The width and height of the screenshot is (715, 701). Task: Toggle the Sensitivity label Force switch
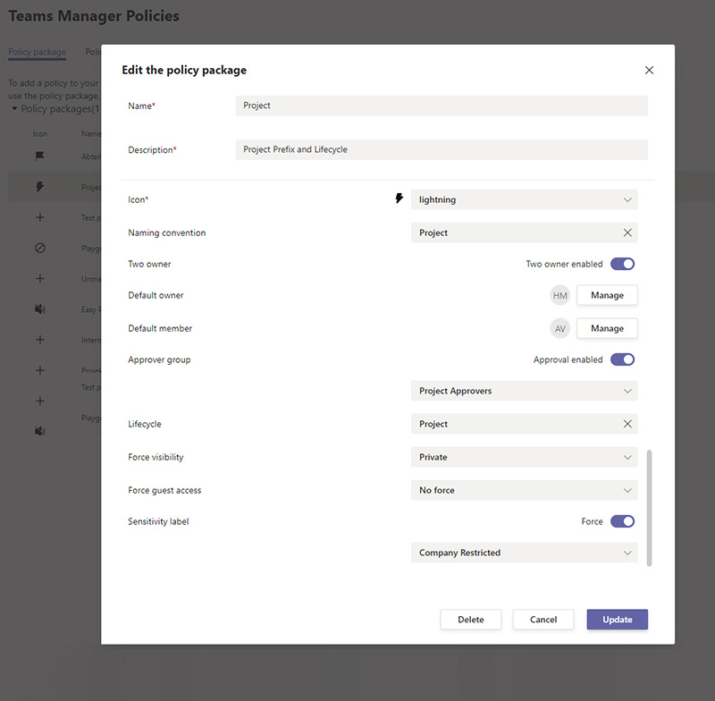point(622,521)
